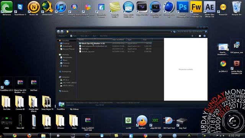Open Music library in sidebar
Image resolution: width=245 pixels, height=138 pixels.
click(x=64, y=60)
